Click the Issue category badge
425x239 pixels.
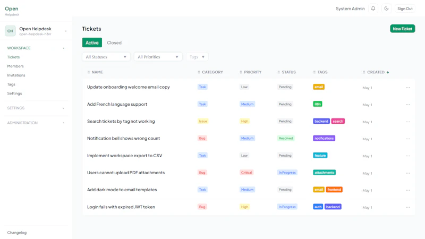click(203, 121)
